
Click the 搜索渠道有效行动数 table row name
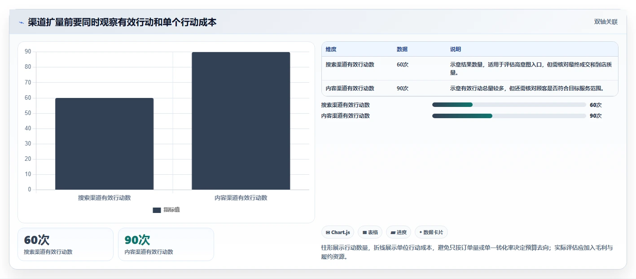[350, 65]
